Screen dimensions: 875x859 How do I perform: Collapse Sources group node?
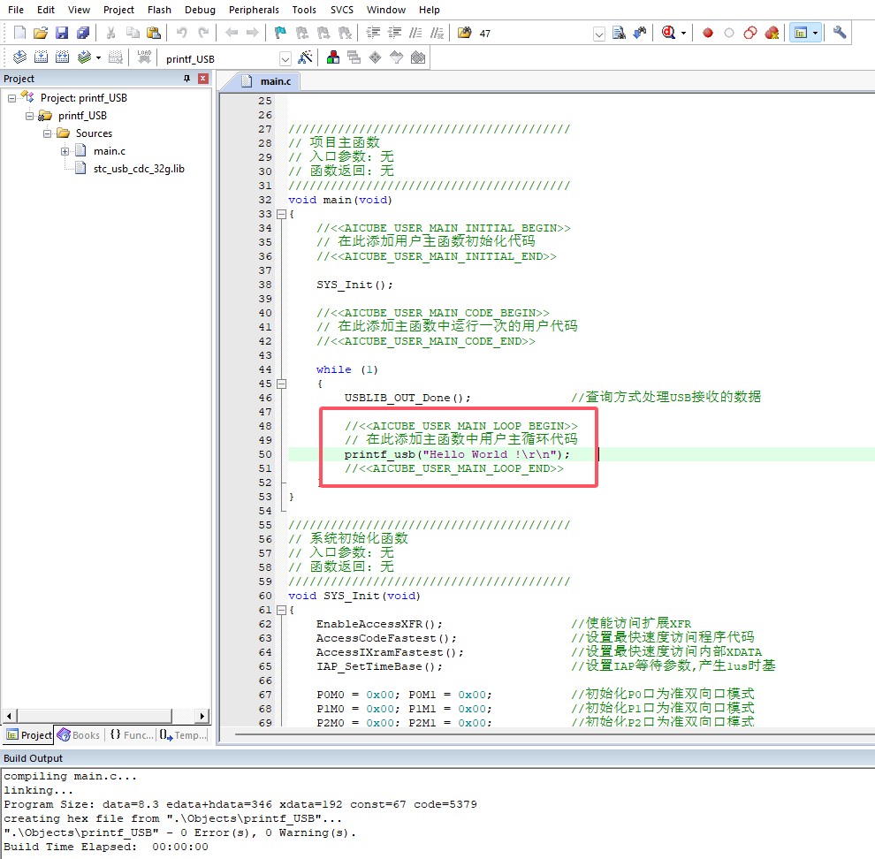pyautogui.click(x=48, y=133)
